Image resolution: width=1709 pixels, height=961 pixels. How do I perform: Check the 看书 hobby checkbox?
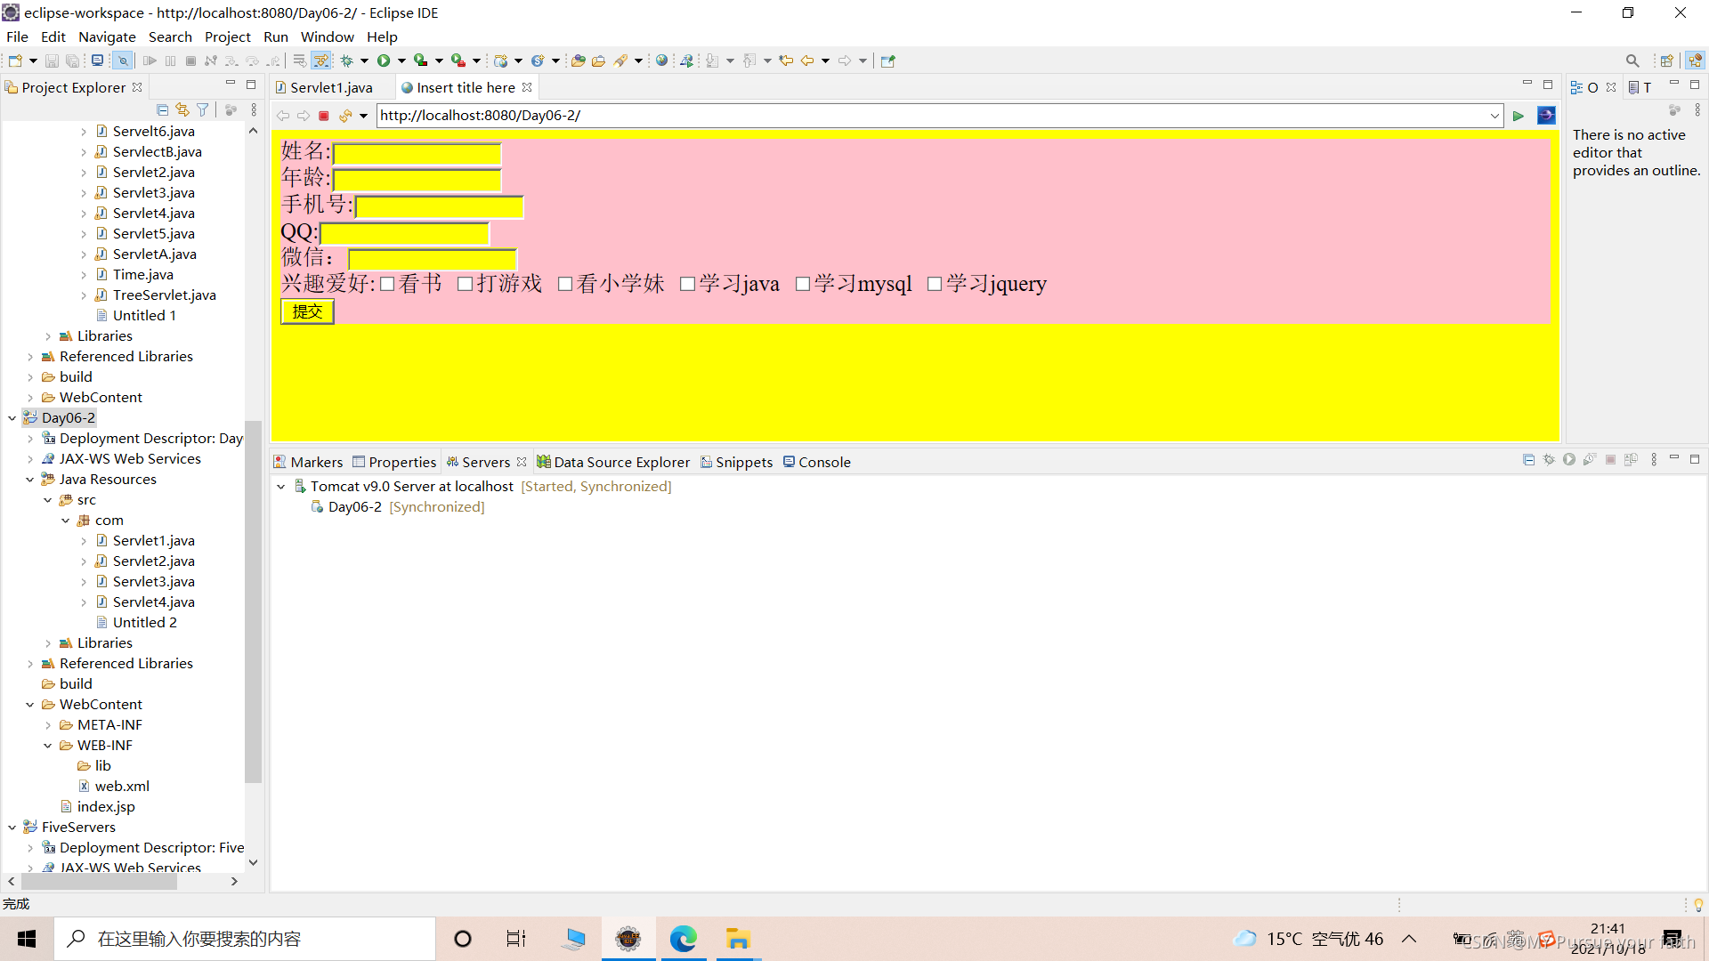tap(387, 284)
